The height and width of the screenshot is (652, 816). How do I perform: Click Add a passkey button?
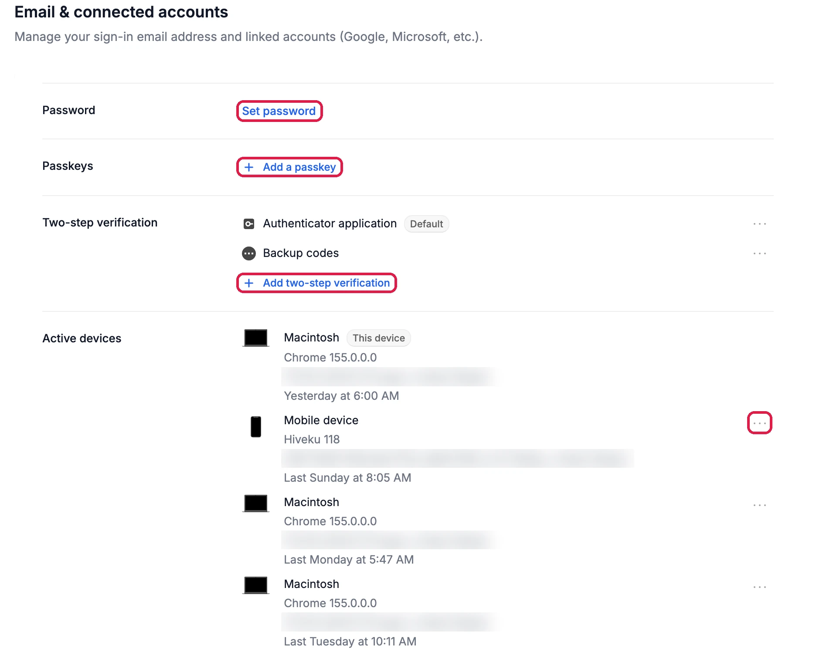click(x=289, y=167)
